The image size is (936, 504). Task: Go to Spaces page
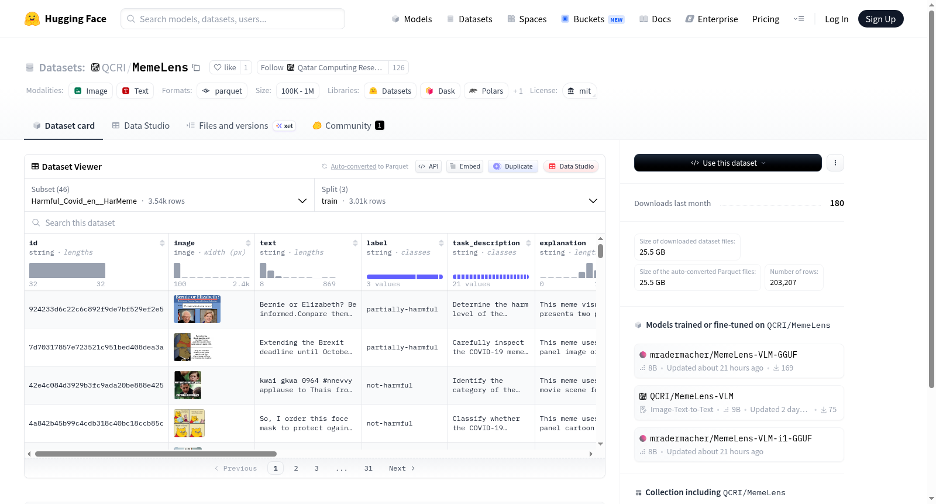(x=527, y=19)
